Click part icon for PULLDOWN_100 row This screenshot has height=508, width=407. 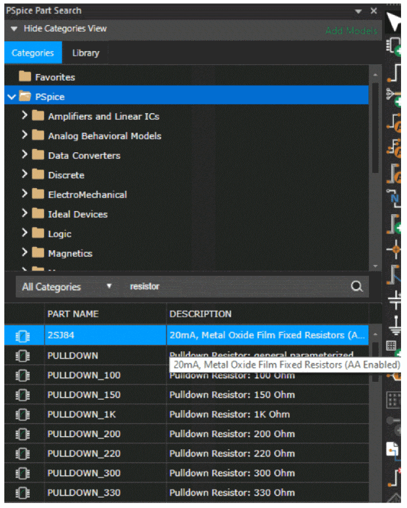pyautogui.click(x=23, y=375)
